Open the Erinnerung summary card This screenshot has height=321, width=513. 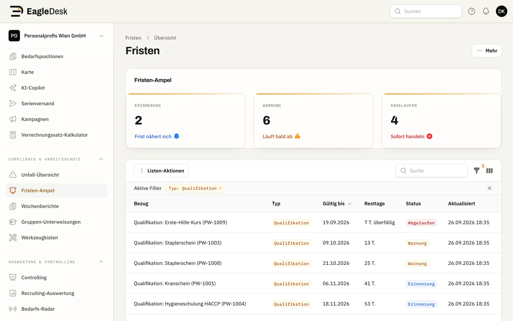coord(186,121)
